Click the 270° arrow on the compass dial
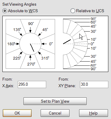 pos(30,58)
